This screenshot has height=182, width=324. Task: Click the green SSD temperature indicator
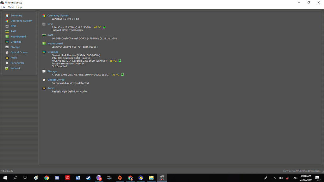[x=122, y=75]
